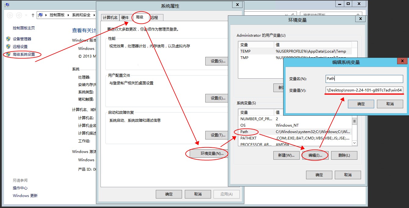Switch to the 硬件 tab
This screenshot has height=208, width=409.
(x=125, y=18)
